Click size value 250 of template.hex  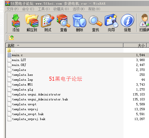coord(142,75)
